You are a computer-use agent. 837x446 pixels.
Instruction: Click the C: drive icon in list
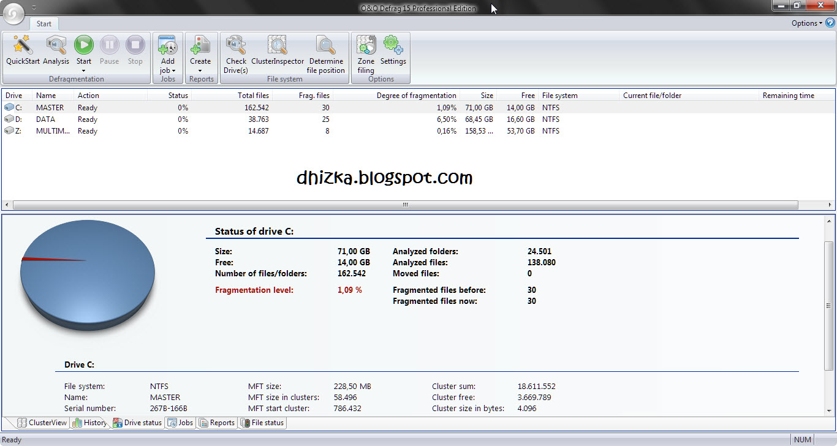coord(9,108)
